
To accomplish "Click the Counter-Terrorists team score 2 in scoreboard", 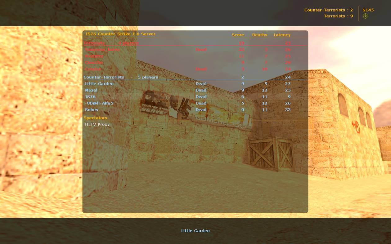I will 243,77.
